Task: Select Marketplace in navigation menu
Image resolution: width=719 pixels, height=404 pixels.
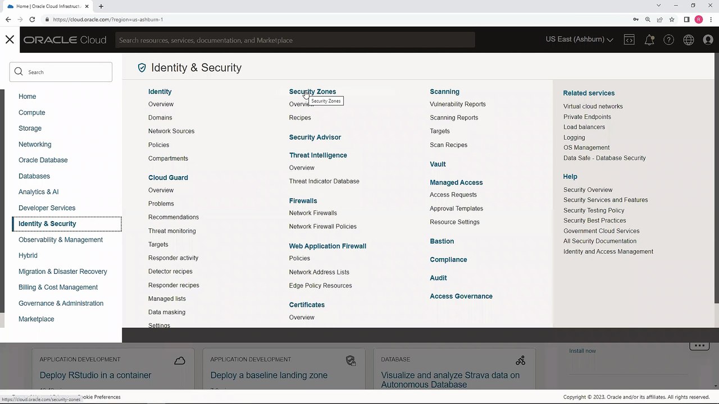Action: coord(37,319)
